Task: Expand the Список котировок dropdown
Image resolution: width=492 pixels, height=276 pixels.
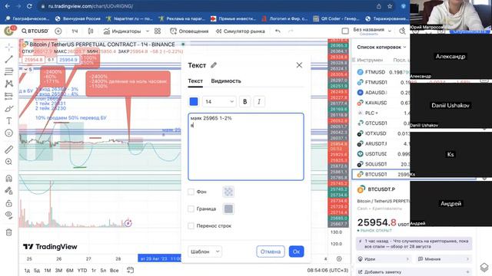Action: tap(381, 47)
